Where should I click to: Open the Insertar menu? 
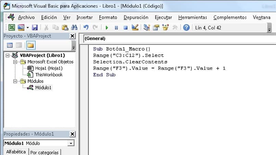click(85, 17)
